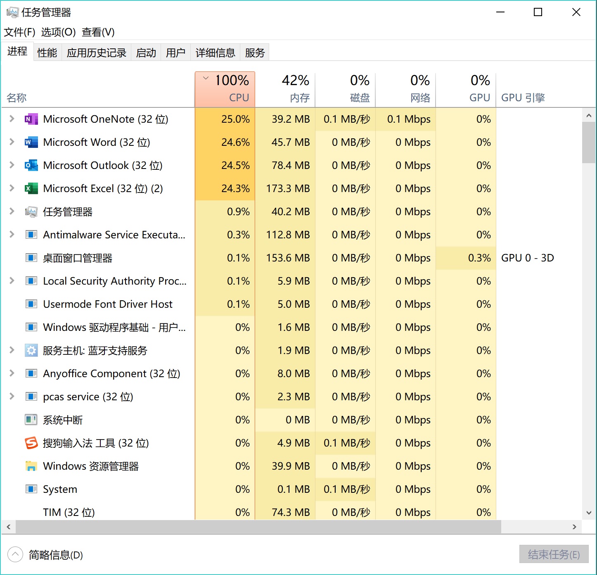Open the 查看 menu
Image resolution: width=597 pixels, height=575 pixels.
[x=98, y=32]
